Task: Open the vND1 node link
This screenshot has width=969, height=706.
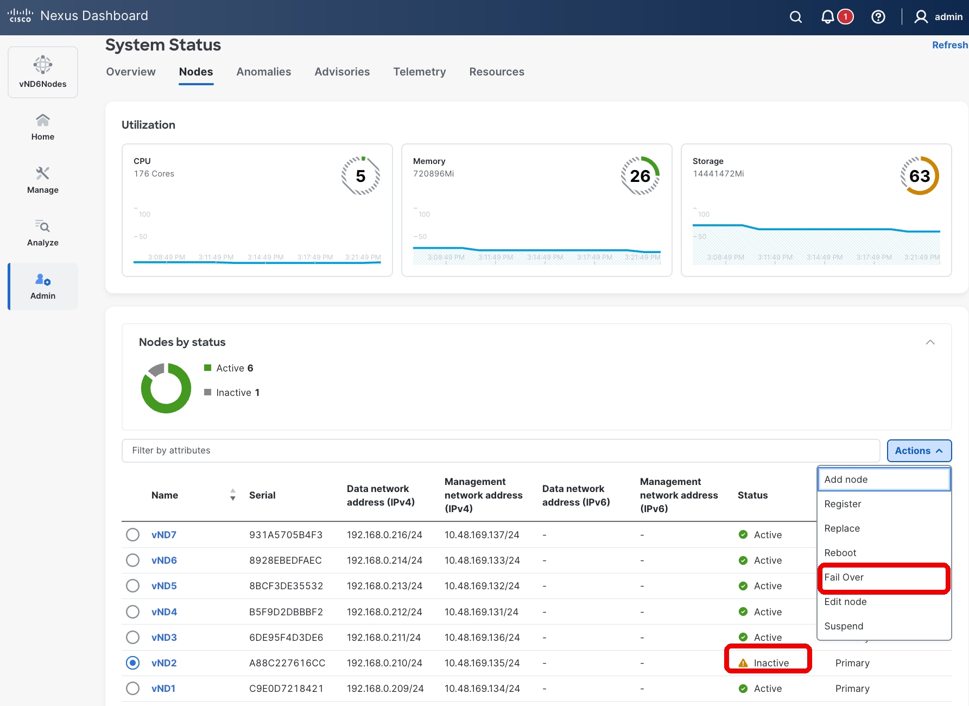Action: click(x=163, y=688)
